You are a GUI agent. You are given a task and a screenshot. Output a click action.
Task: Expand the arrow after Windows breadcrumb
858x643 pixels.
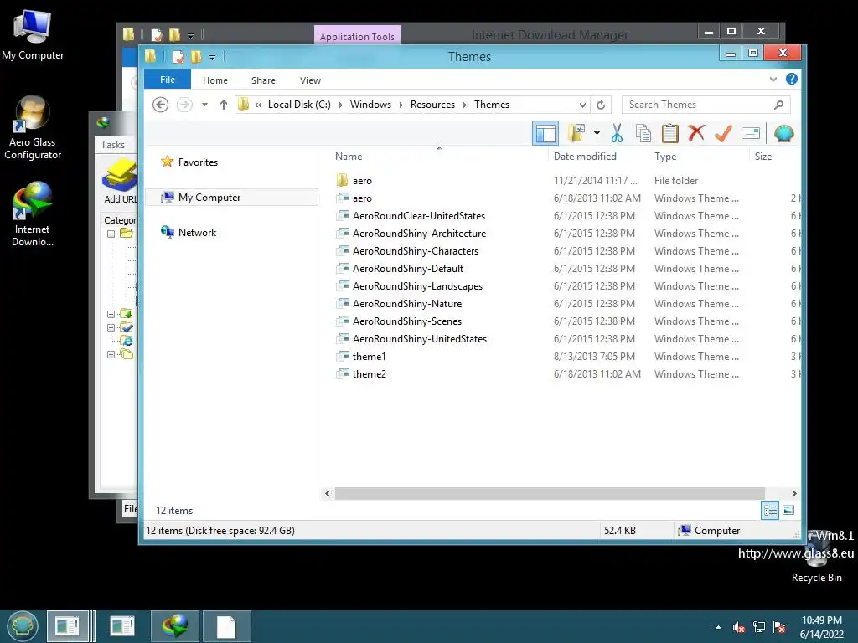401,105
